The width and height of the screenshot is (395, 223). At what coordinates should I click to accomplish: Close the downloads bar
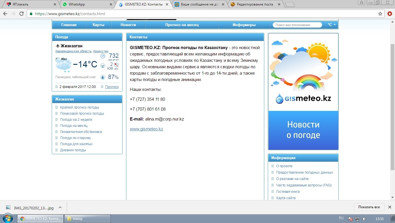390,207
